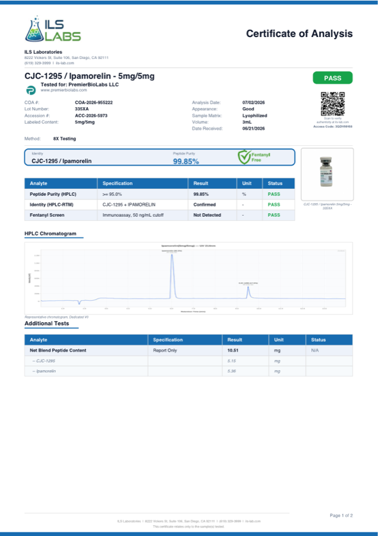Click the HPLC chromatogram plot
The height and width of the screenshot is (536, 378).
click(188, 278)
